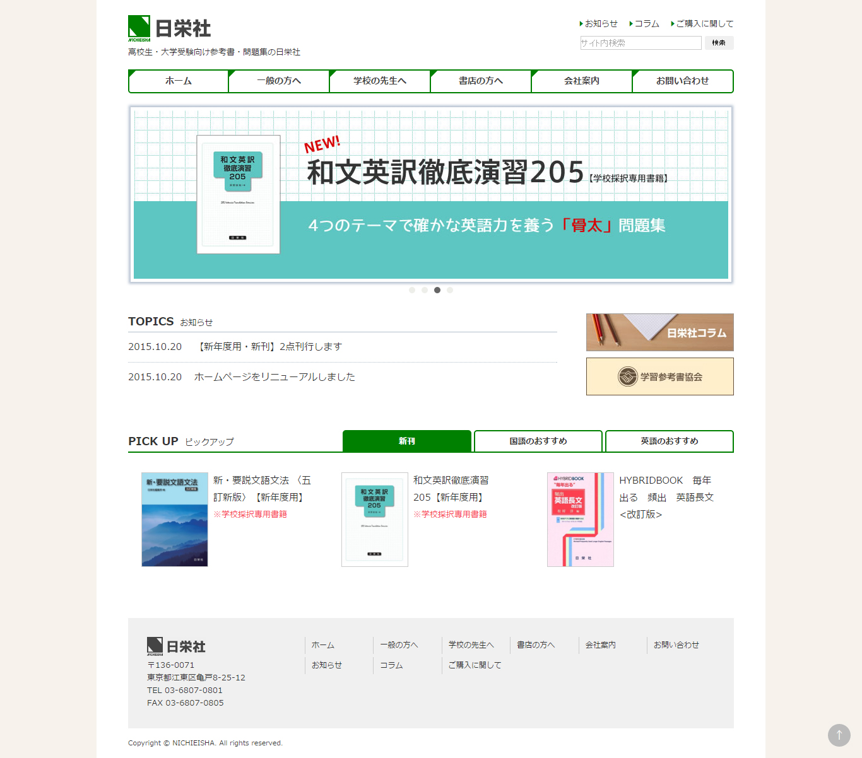The image size is (862, 758).
Task: Open the 学習参考書協会 banner
Action: (660, 376)
